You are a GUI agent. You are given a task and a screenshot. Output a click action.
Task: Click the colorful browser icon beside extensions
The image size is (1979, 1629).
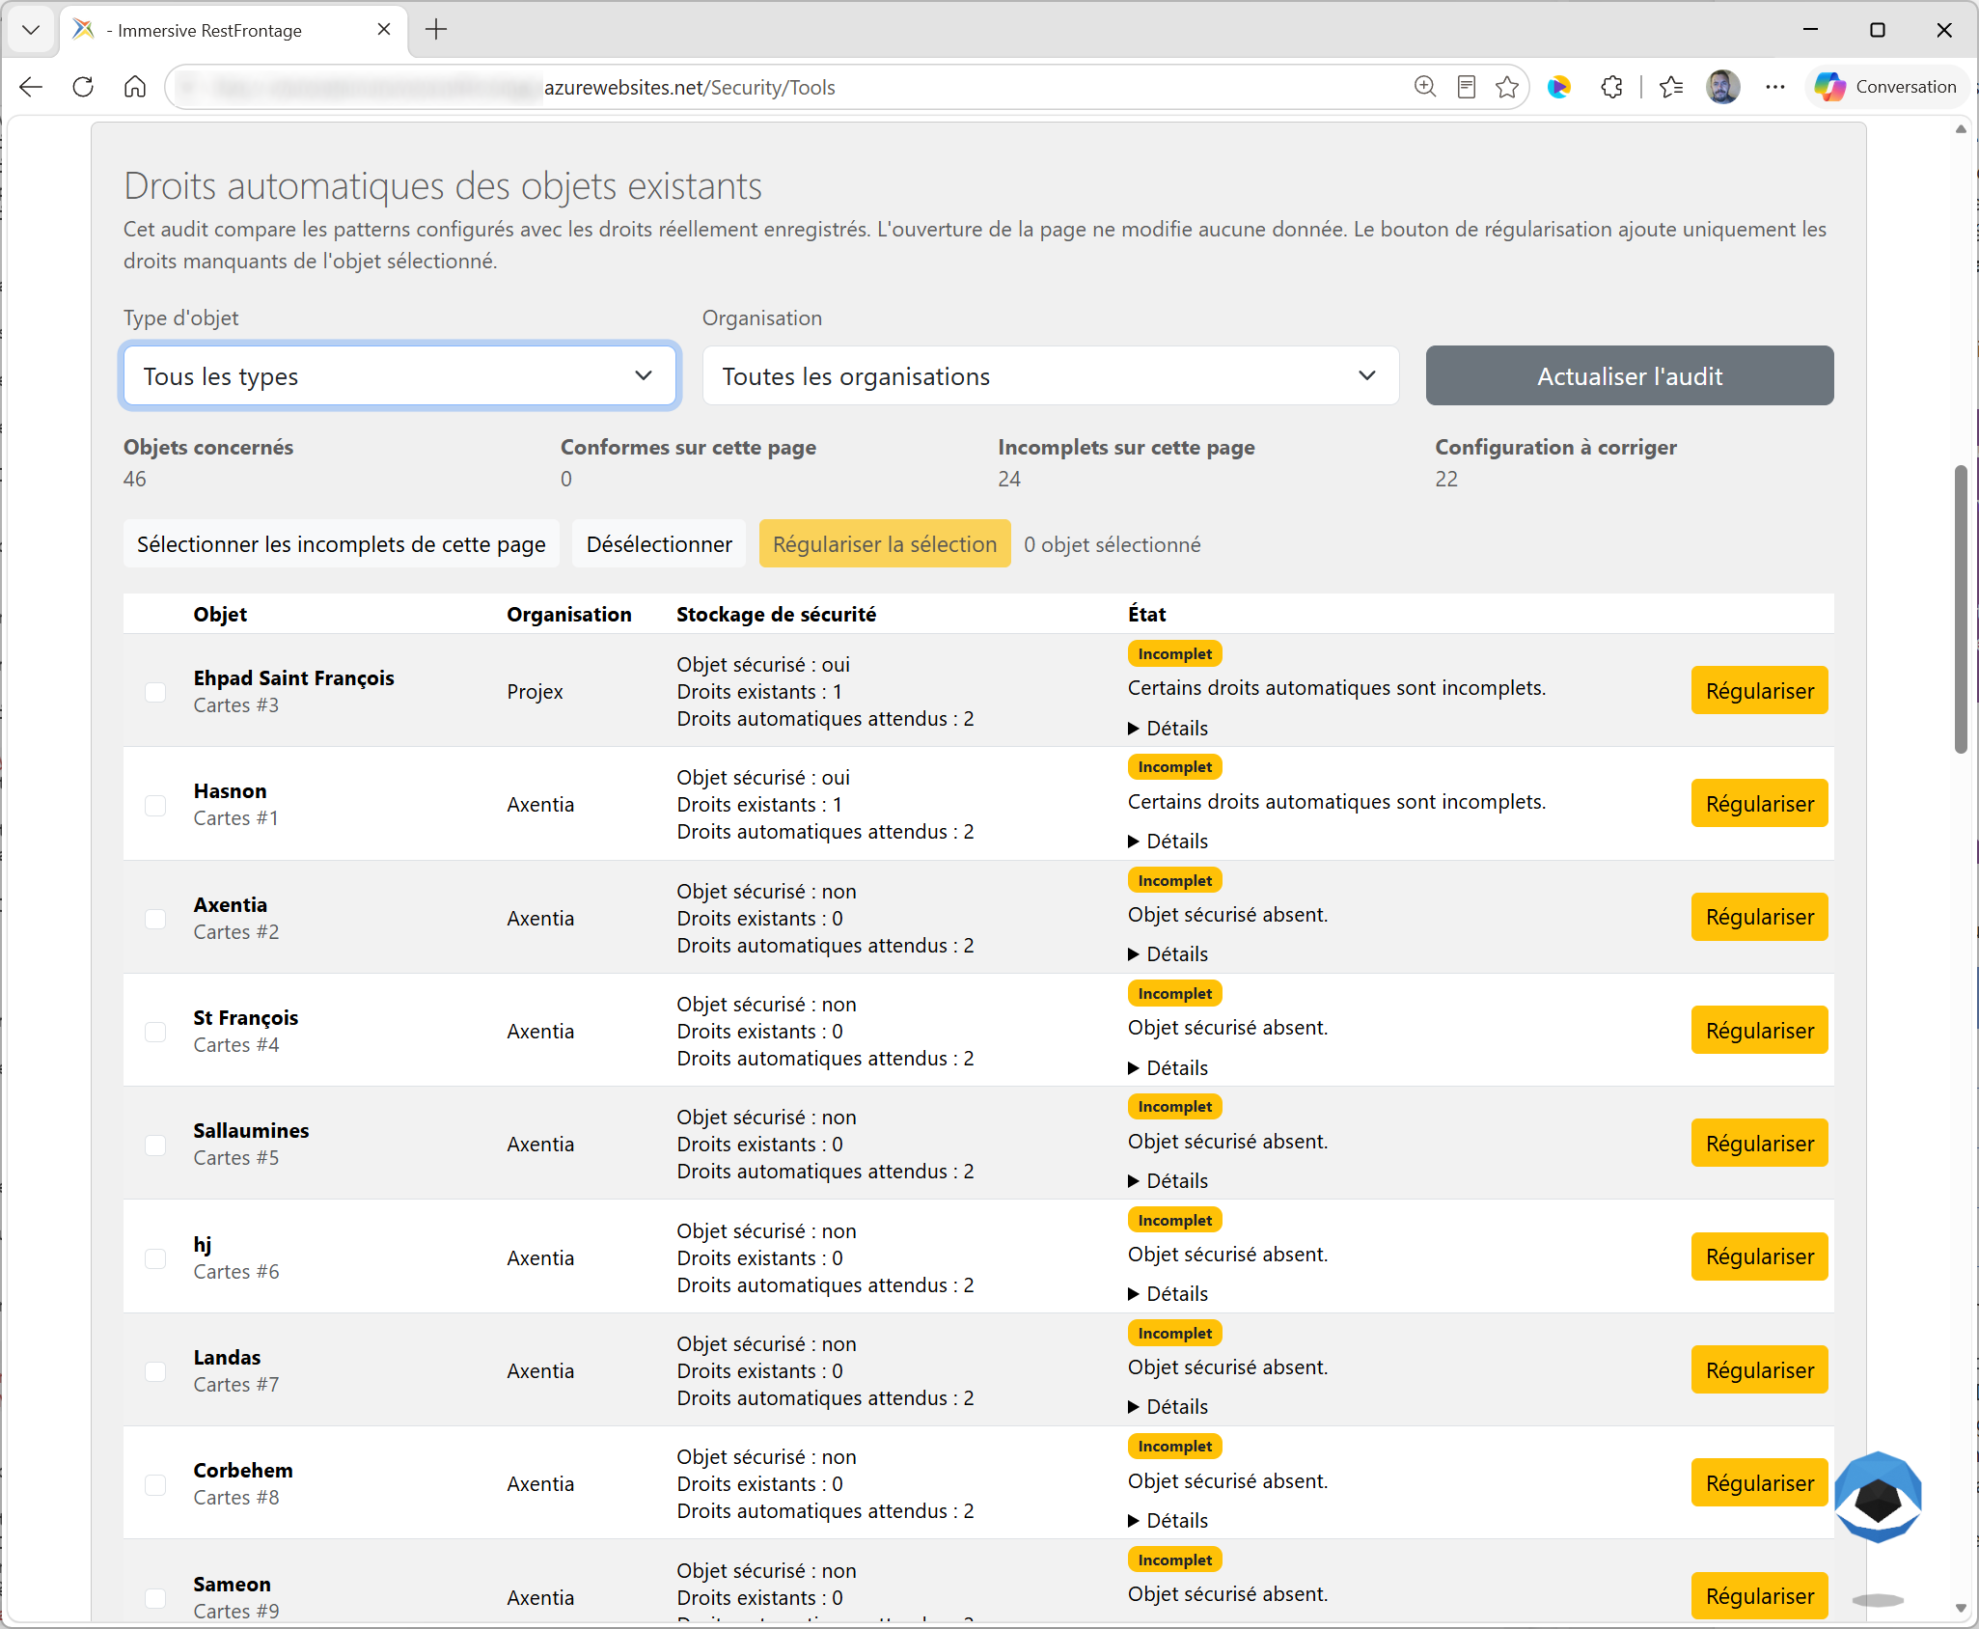1559,87
